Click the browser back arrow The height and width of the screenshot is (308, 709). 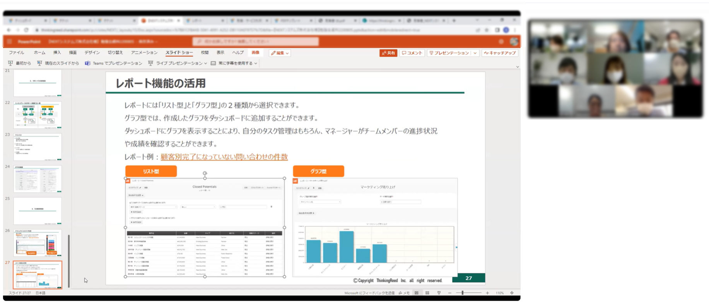pyautogui.click(x=9, y=30)
